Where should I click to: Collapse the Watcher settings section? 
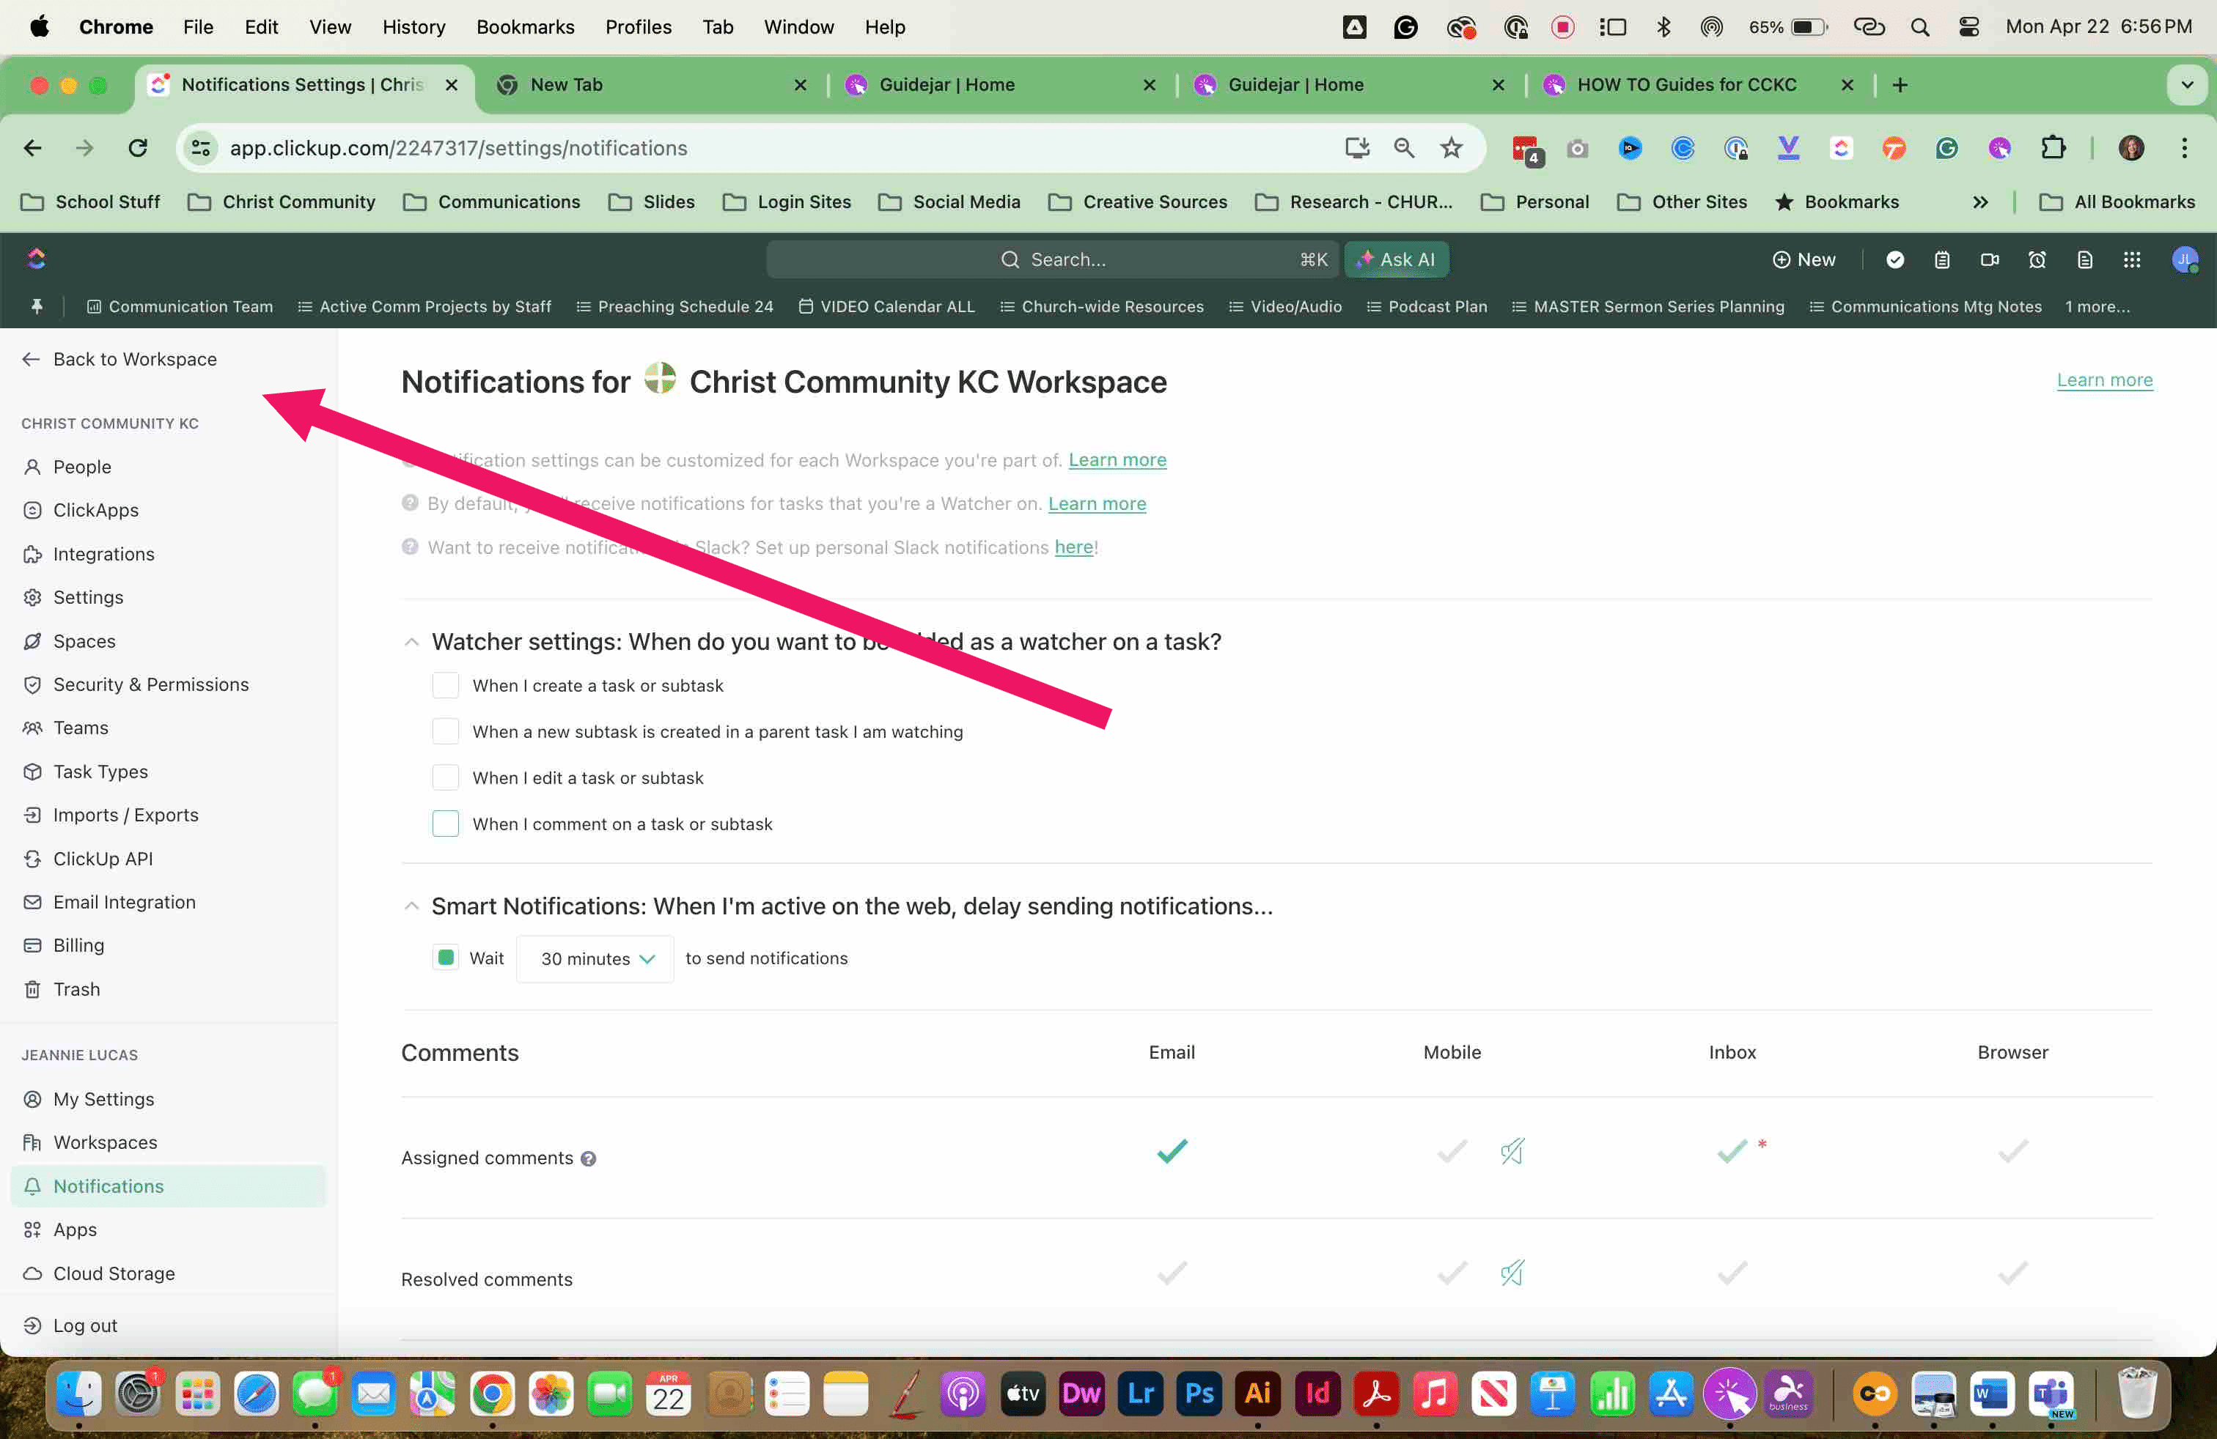tap(411, 643)
